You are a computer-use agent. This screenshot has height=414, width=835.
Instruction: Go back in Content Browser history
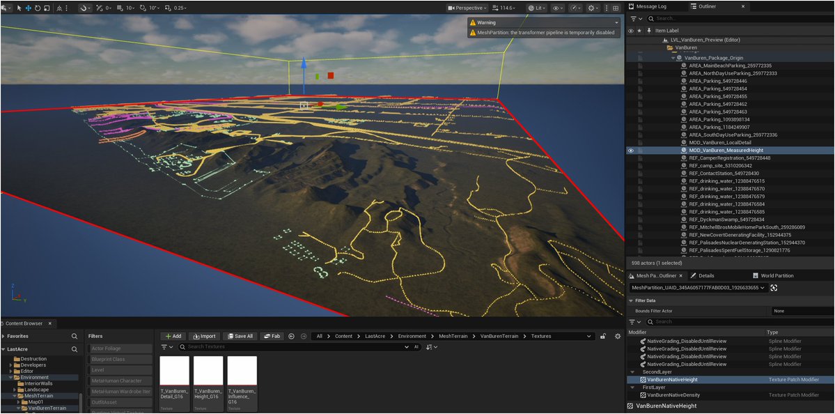[291, 336]
